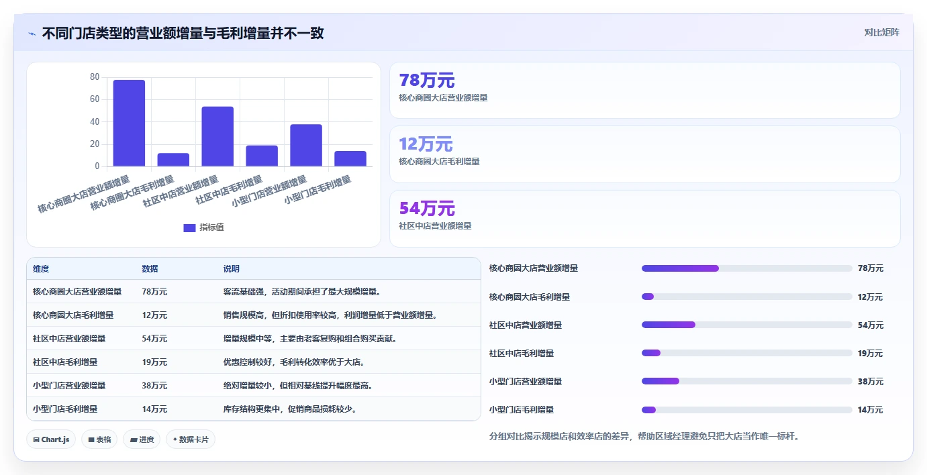
Task: Click the progress bar for 核心商圈大店营业额增量
Action: [746, 268]
